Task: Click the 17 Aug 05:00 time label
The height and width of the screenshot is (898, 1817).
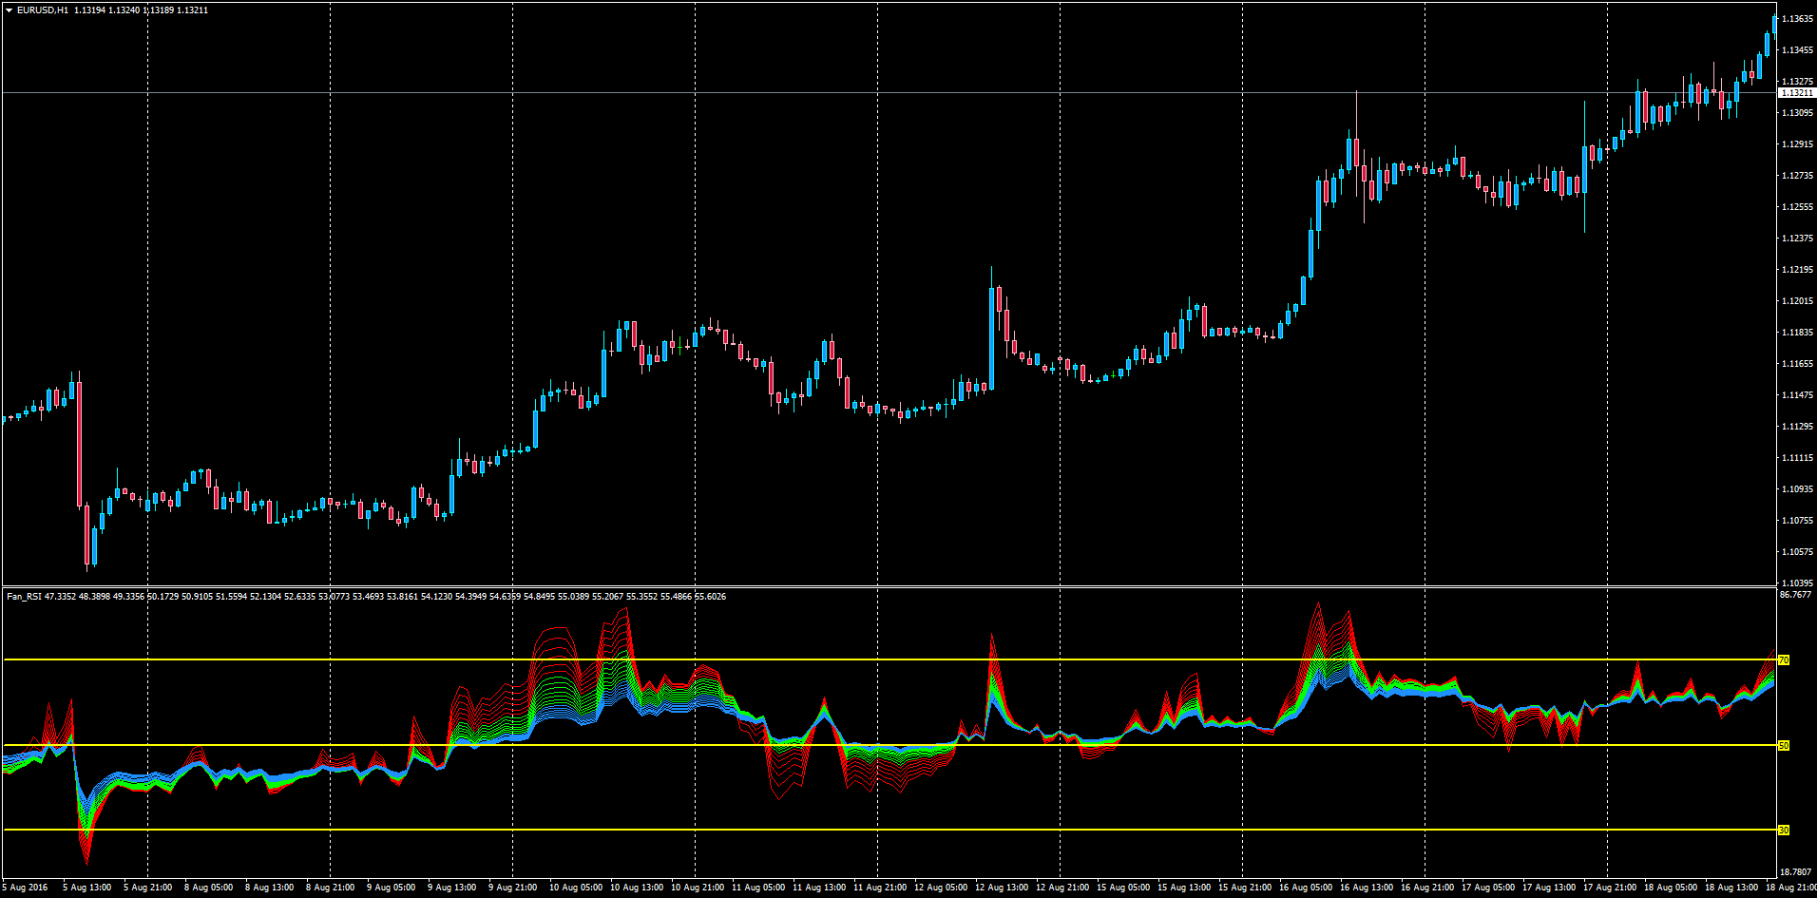Action: [x=1488, y=888]
